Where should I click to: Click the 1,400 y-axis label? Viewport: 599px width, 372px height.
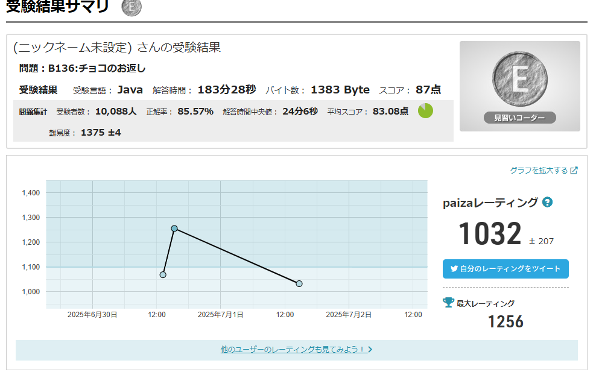[x=31, y=193]
